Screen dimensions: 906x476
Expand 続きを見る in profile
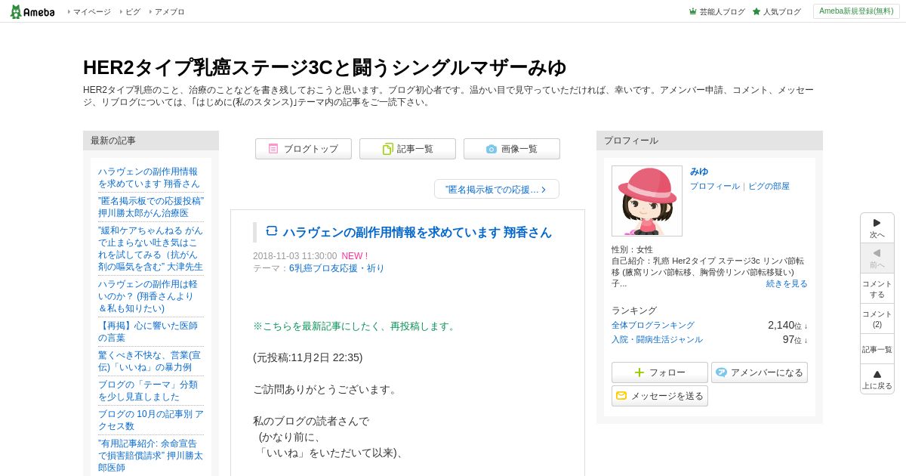coord(787,283)
